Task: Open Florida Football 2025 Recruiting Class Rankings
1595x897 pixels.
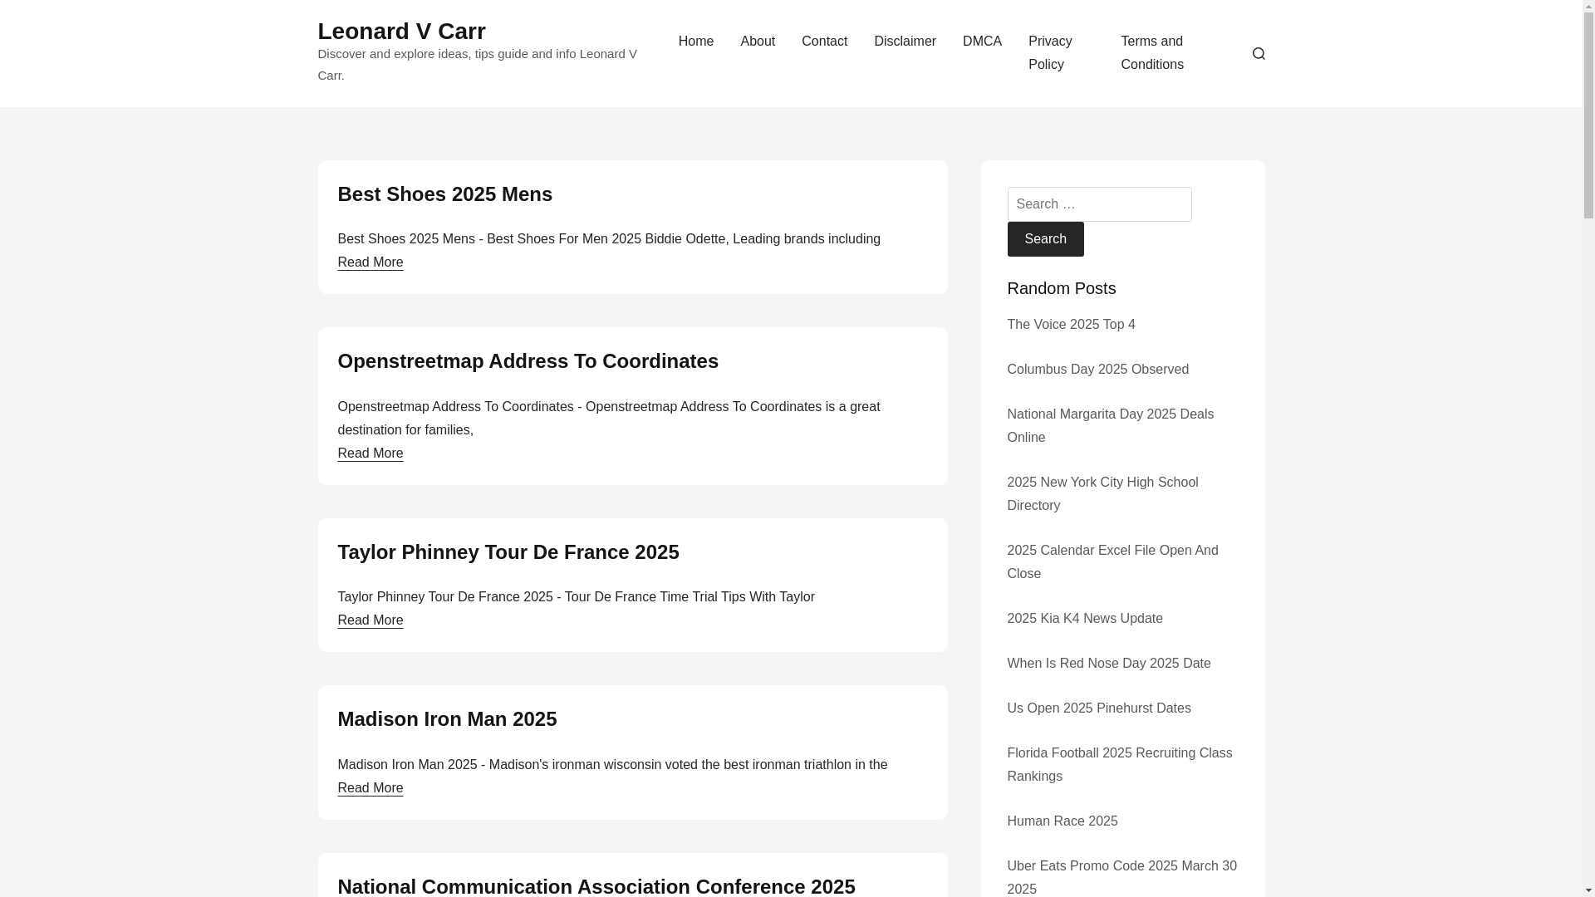Action: 1119,765
